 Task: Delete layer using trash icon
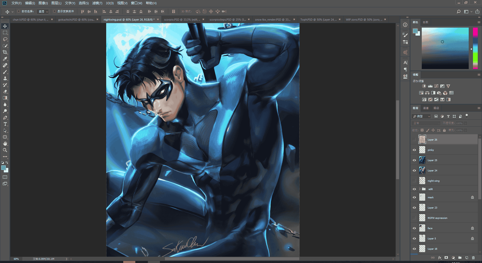click(473, 258)
